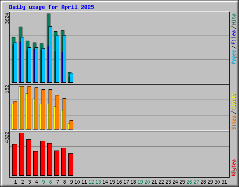Click day label 9 on x-axis
The height and width of the screenshot is (187, 239).
[x=71, y=182]
